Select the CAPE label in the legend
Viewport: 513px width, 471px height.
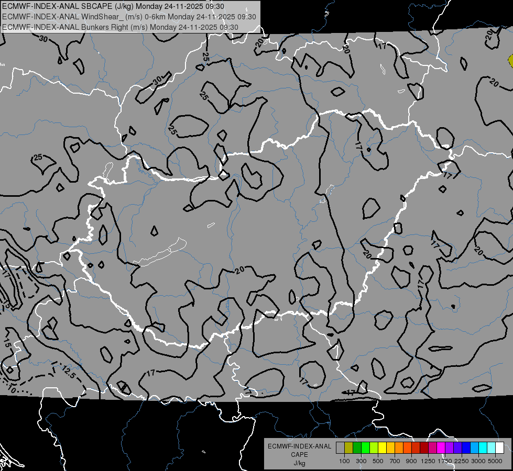pyautogui.click(x=299, y=455)
